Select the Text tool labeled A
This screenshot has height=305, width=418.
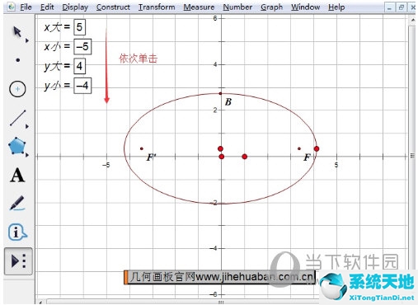pos(17,176)
